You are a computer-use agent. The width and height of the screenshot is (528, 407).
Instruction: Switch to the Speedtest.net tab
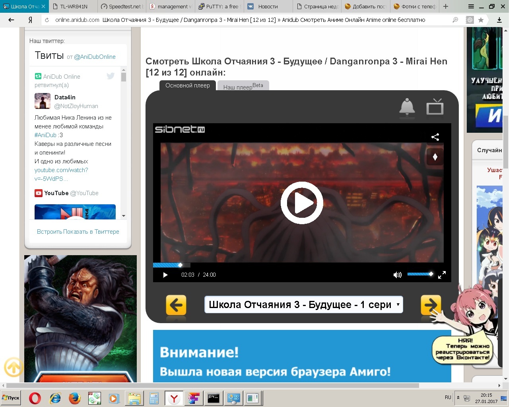tap(122, 6)
